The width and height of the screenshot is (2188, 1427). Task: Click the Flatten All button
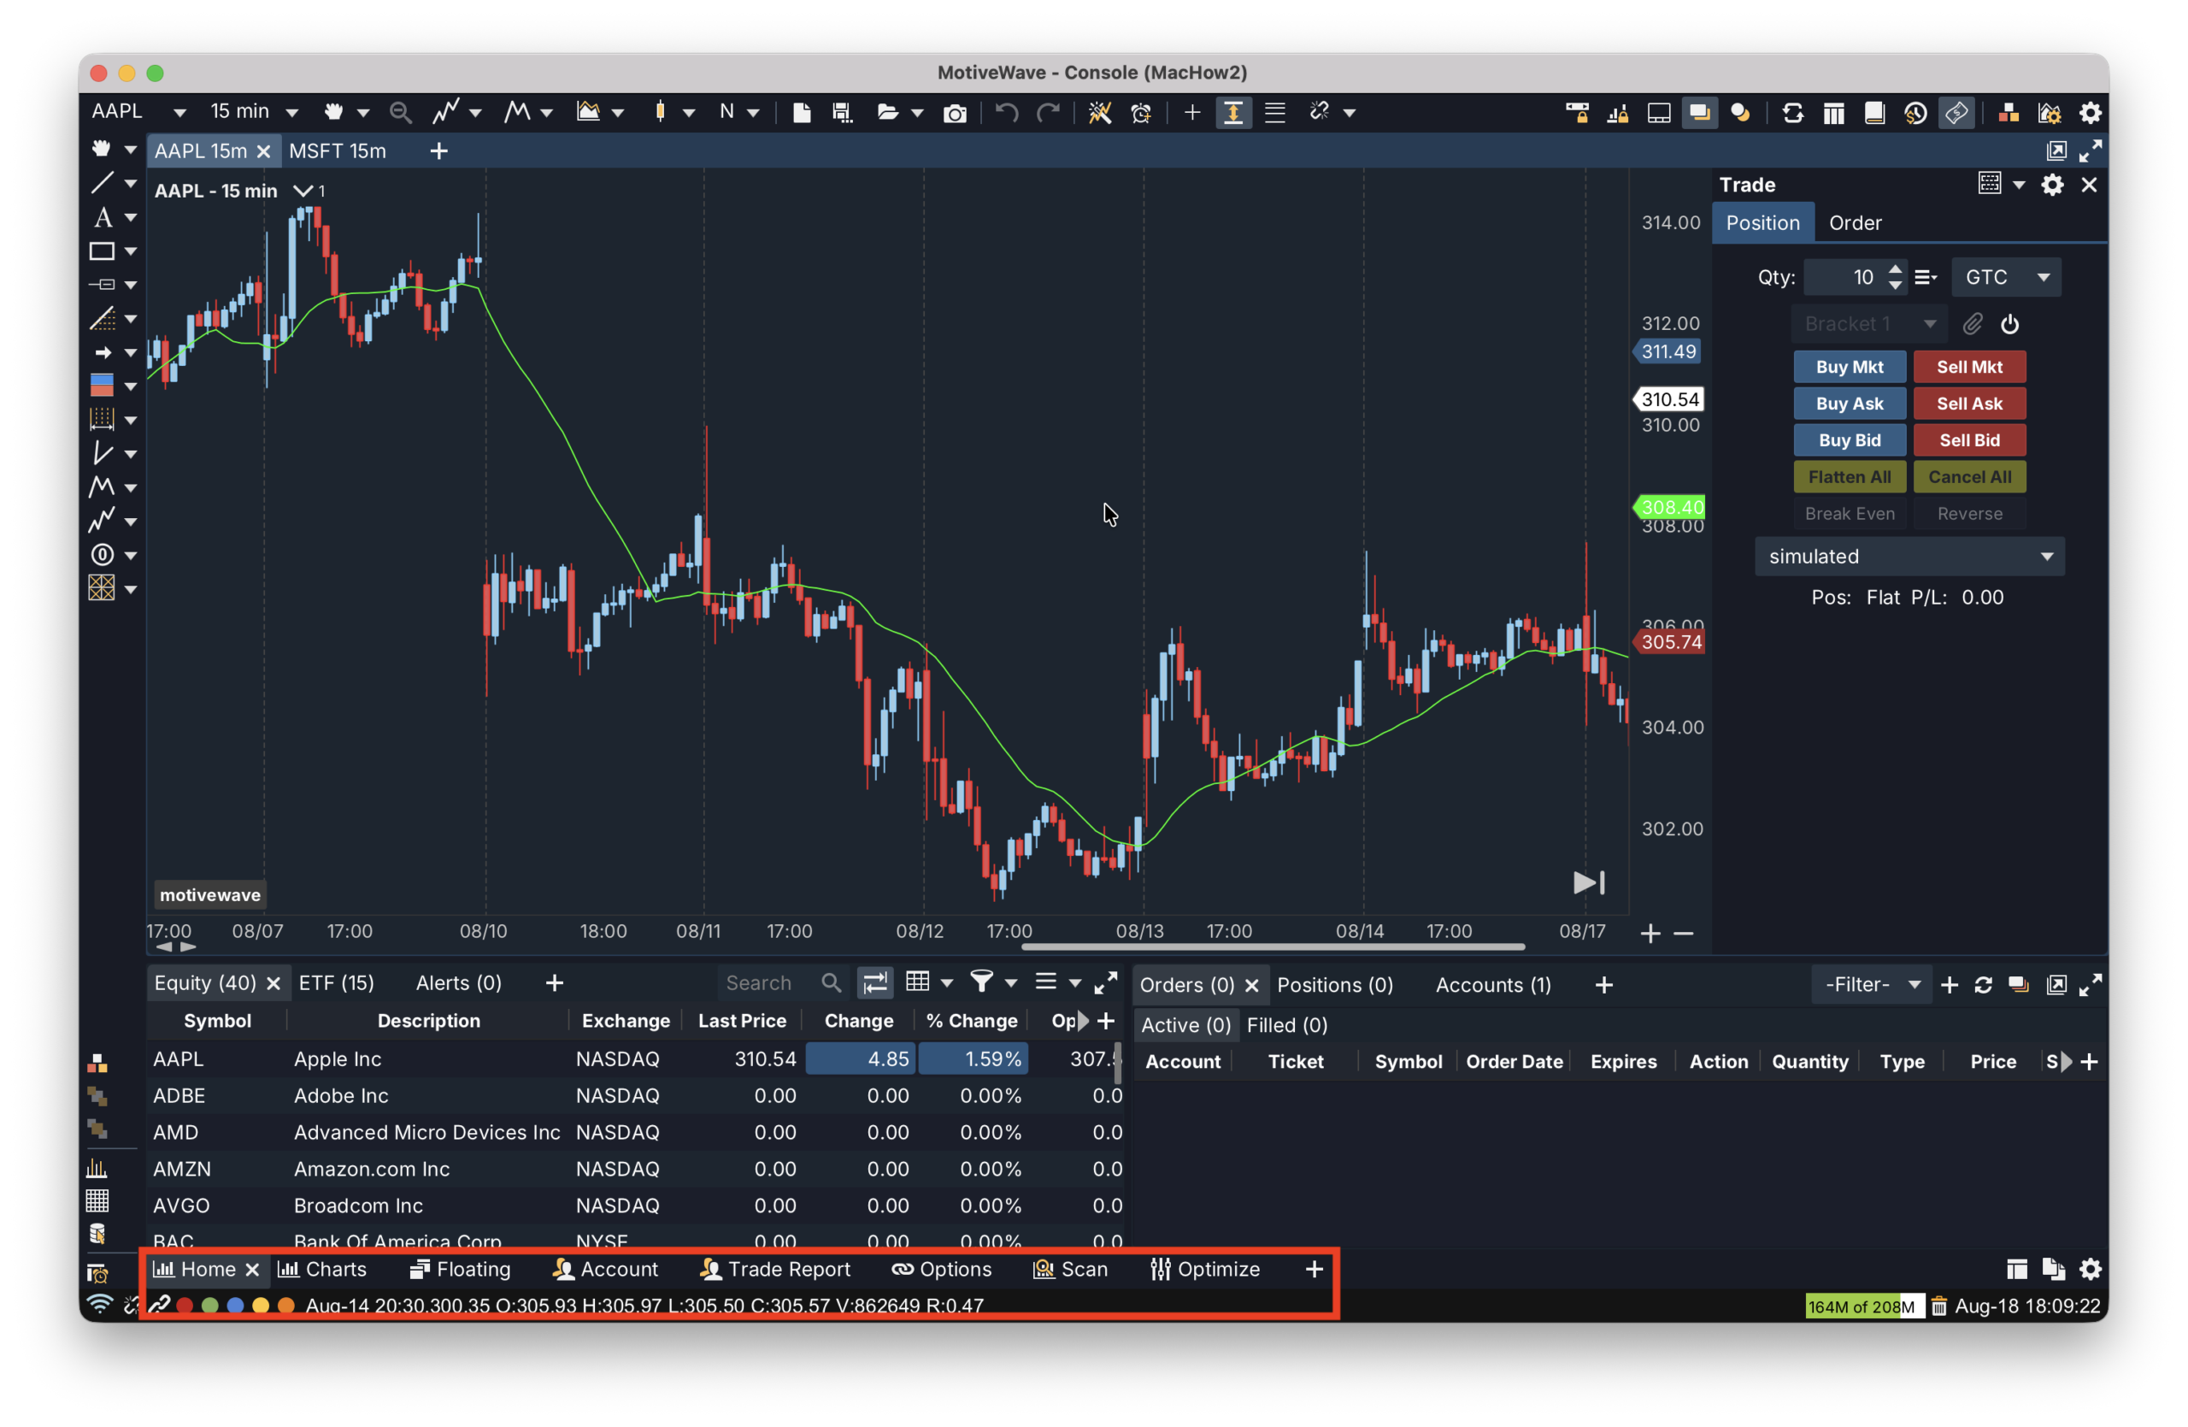[1849, 477]
